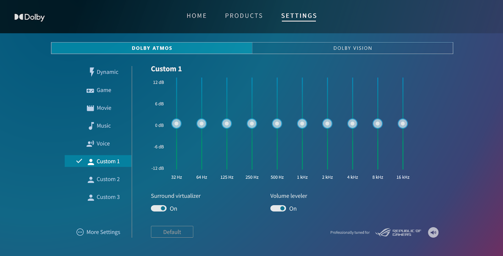Click the 8 kHz equalizer slider knob

coord(378,124)
